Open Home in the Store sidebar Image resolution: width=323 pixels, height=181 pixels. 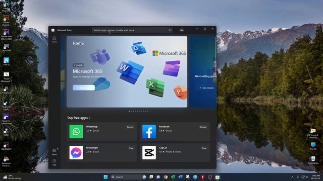click(x=54, y=39)
